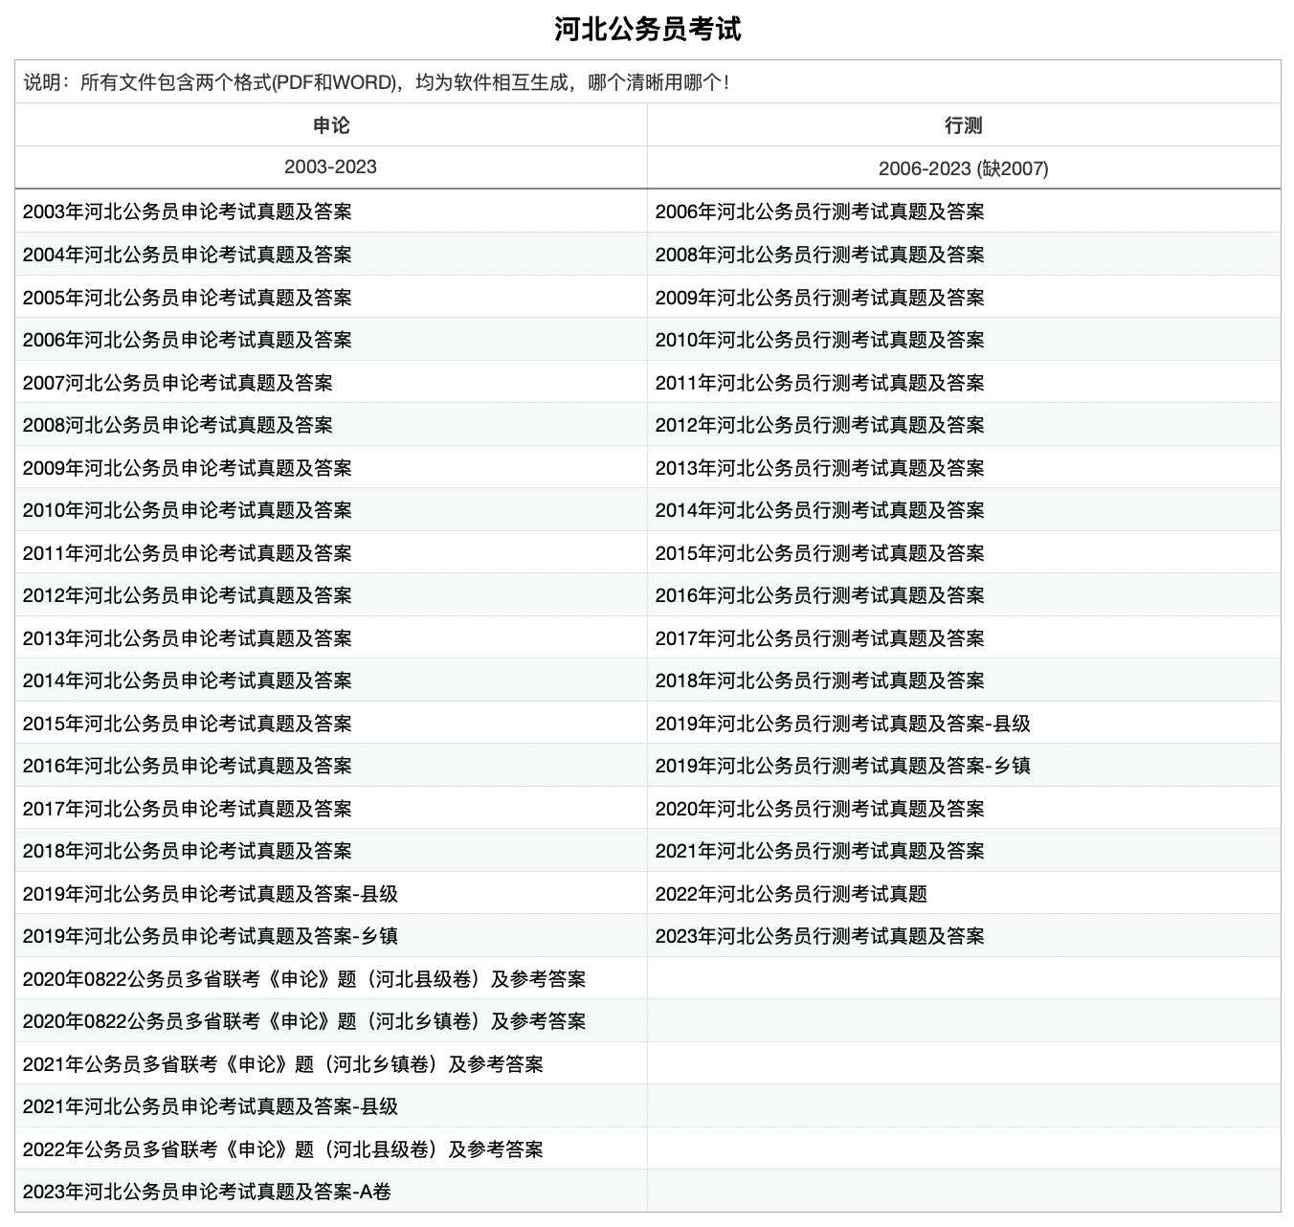The height and width of the screenshot is (1227, 1294).
Task: Open 2021年河北公务员申论考试真题及答案-县级
Action: point(210,1106)
